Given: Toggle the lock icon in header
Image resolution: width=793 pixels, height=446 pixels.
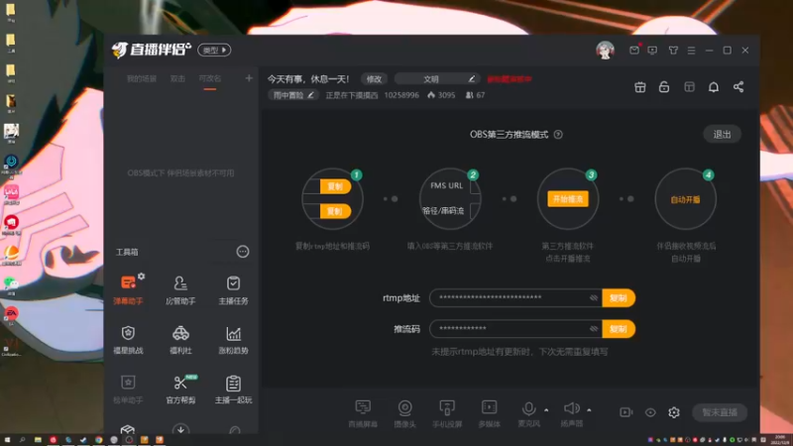Looking at the screenshot, I should (664, 87).
